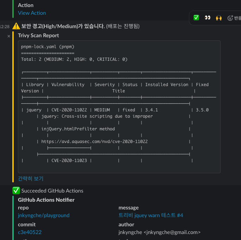The width and height of the screenshot is (241, 240).
Task: React with the green checkmark emoji
Action: coord(196,18)
